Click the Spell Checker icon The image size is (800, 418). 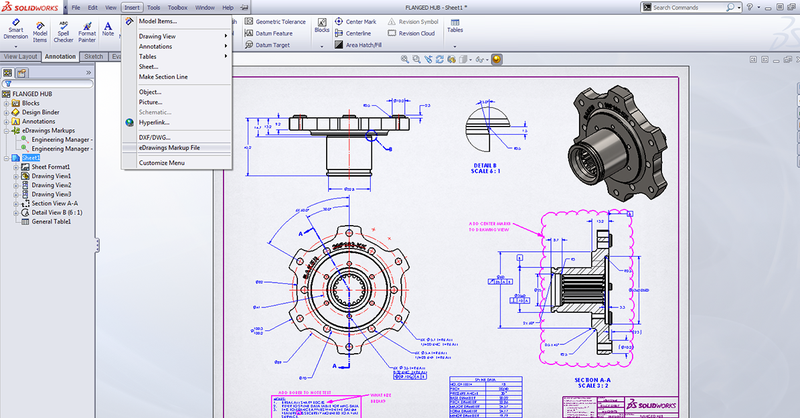(64, 30)
